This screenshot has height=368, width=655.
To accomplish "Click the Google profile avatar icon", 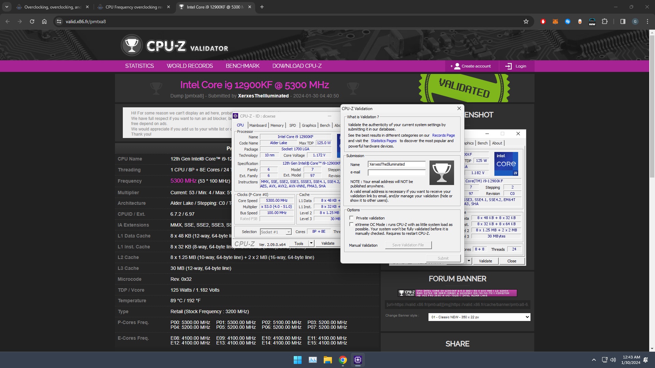I will click(x=635, y=21).
